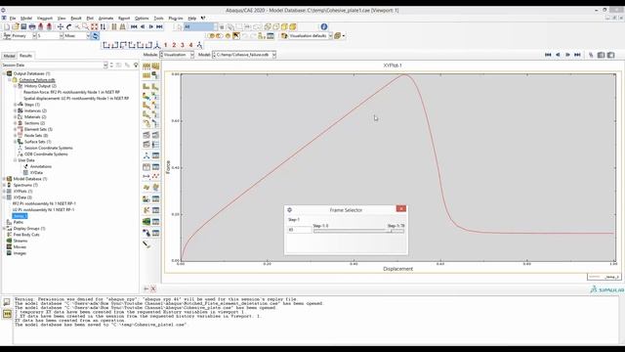
Task: Open the Mises invariant dropdown
Action: [x=77, y=36]
